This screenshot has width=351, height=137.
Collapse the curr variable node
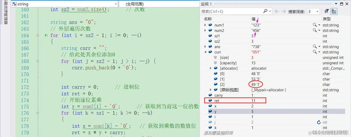point(205,52)
